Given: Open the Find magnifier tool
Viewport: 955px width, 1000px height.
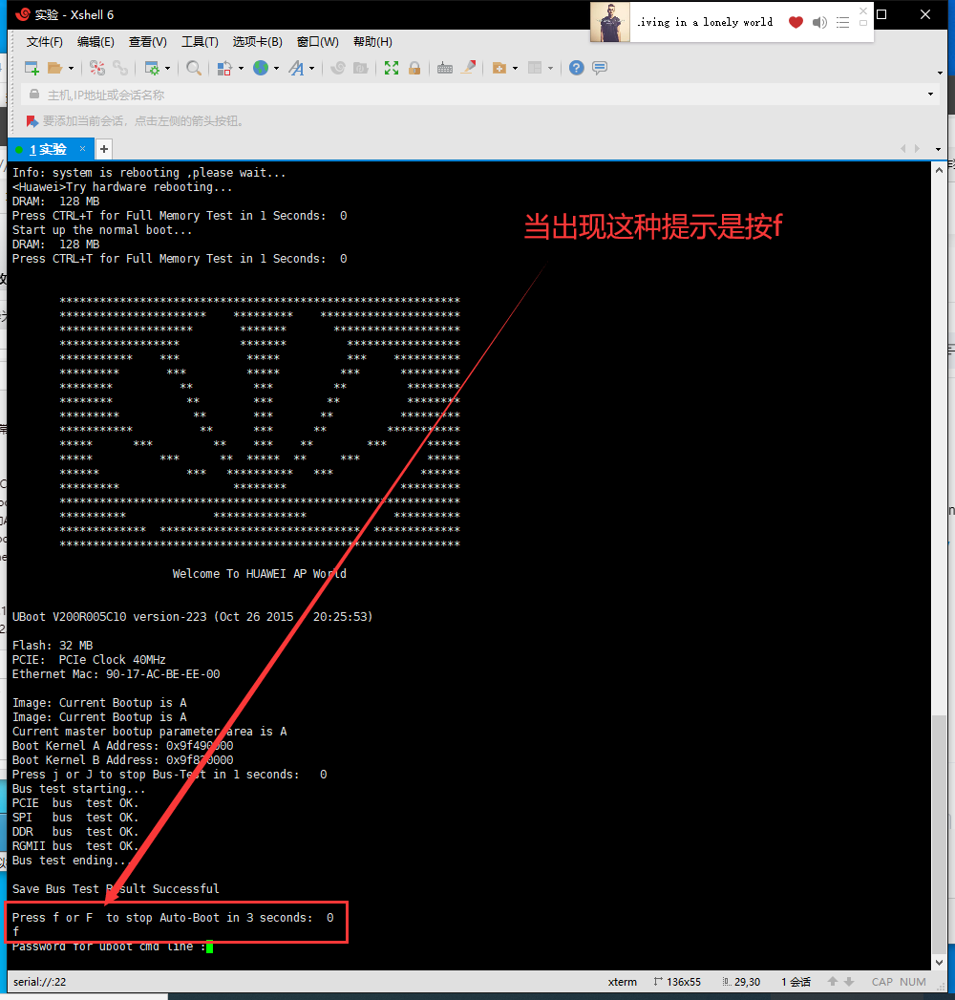Looking at the screenshot, I should click(194, 68).
